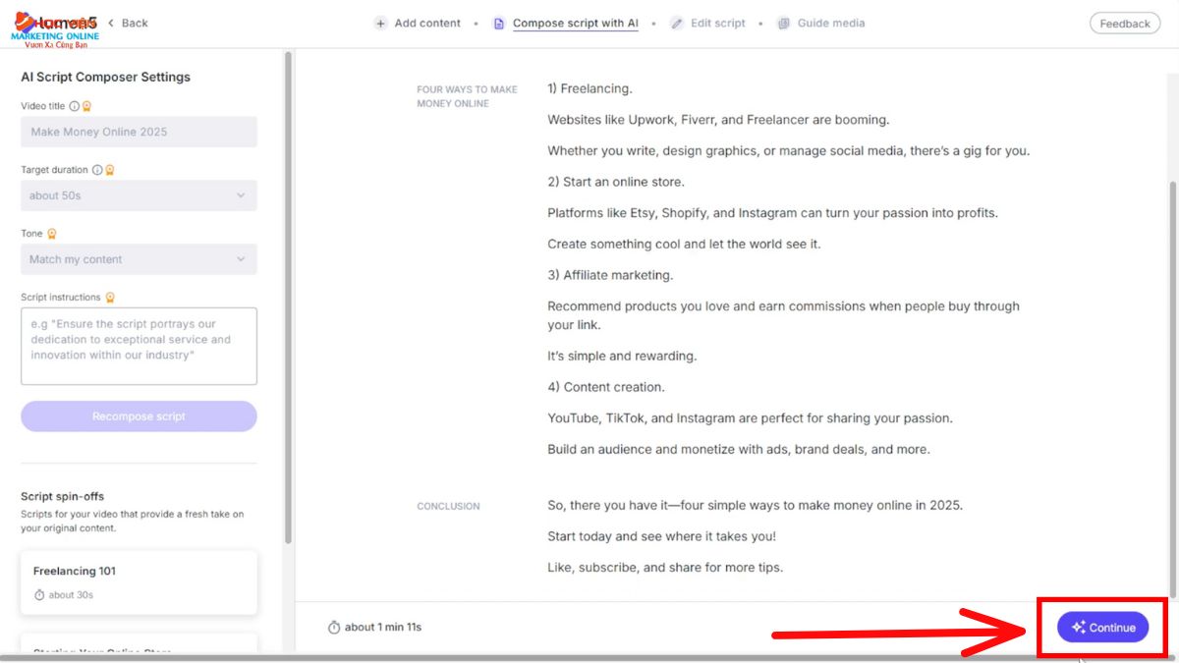The height and width of the screenshot is (663, 1179).
Task: Click the line So, there you have it
Action: tap(756, 506)
